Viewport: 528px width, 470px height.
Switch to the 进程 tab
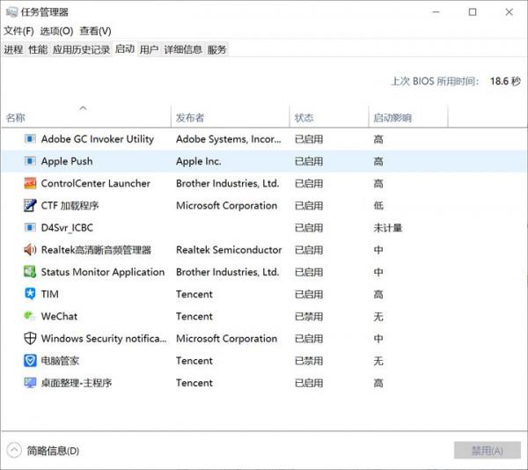click(13, 50)
